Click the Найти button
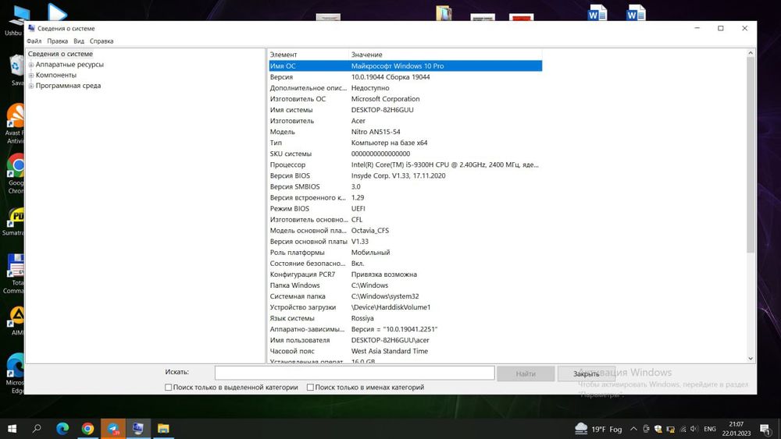Image resolution: width=781 pixels, height=439 pixels. pyautogui.click(x=526, y=374)
